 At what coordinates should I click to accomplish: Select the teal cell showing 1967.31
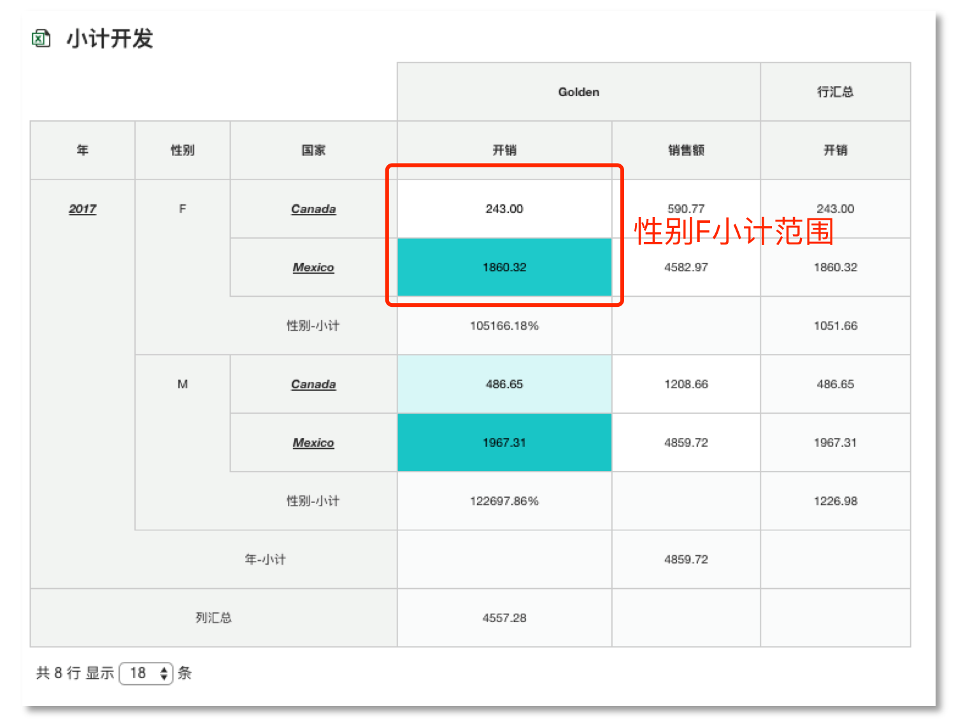[x=504, y=443]
